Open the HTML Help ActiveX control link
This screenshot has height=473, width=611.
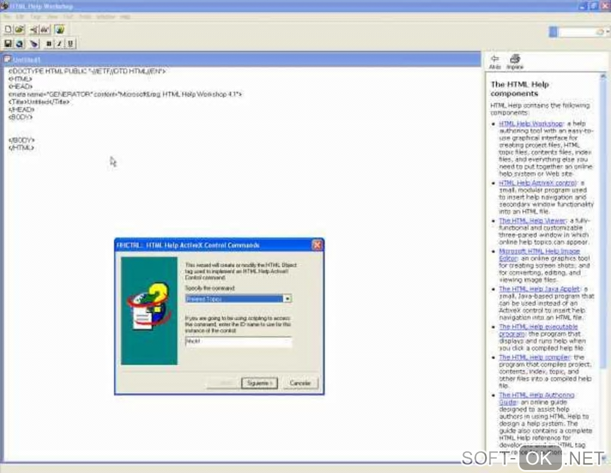pyautogui.click(x=537, y=183)
